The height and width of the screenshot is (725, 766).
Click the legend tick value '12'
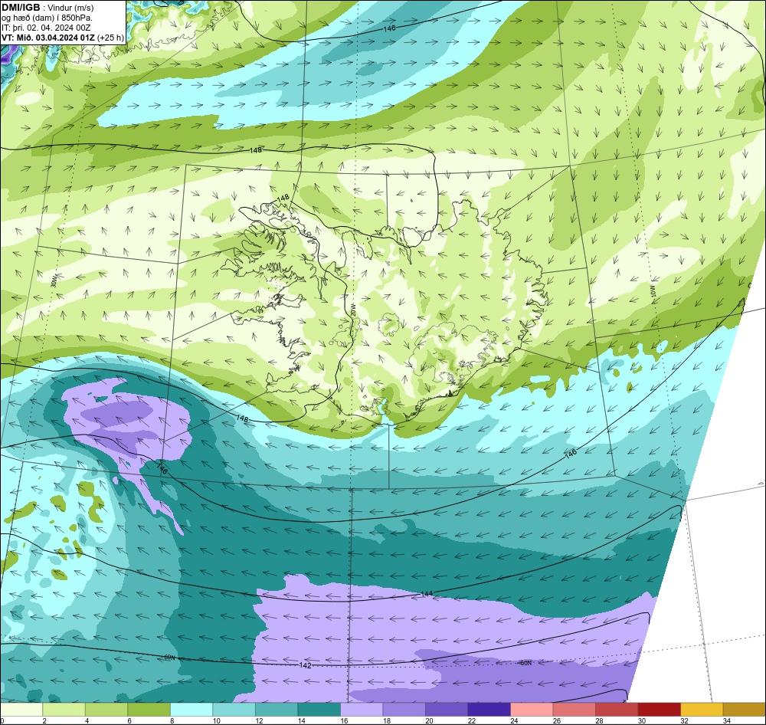click(x=259, y=720)
